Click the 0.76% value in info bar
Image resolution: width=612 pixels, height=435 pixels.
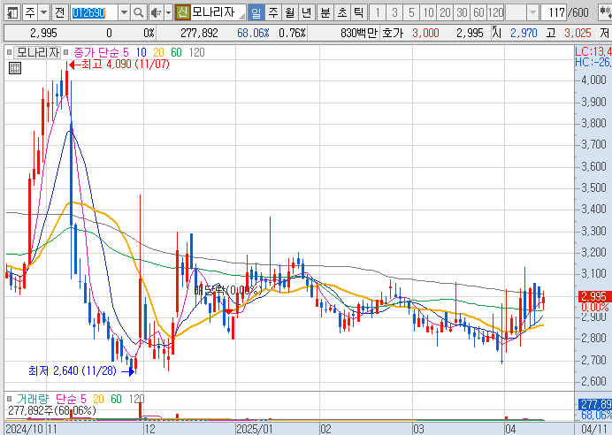pyautogui.click(x=292, y=34)
